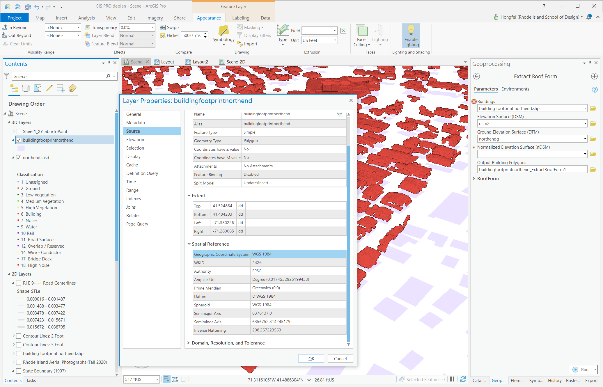This screenshot has height=387, width=603.
Task: Open extrusion expression builder icon
Action: click(343, 31)
